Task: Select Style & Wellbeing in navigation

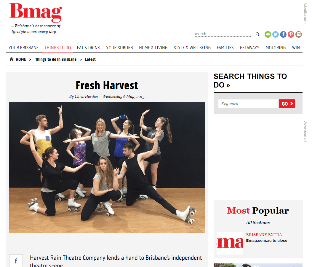Action: click(192, 48)
